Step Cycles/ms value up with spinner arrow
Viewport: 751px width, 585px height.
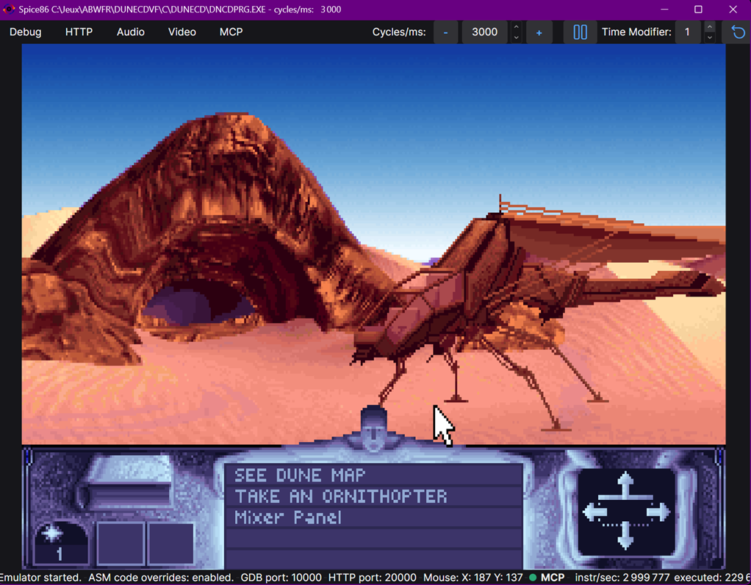tap(517, 27)
